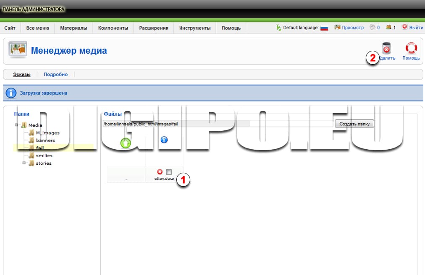
Task: Click the logged-in users icon showing 1
Action: [x=388, y=28]
